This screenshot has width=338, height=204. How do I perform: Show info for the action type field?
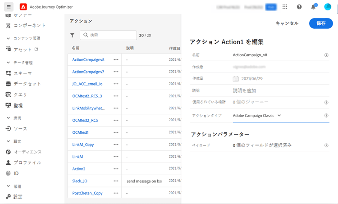pos(326,116)
